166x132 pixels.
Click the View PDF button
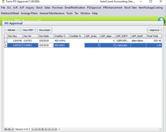[28, 30]
